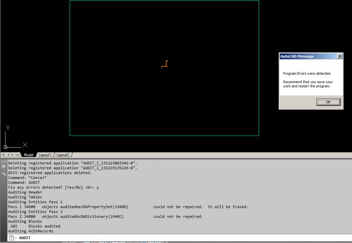Go to next layout tab arrow
352x243 pixels.
13,155
